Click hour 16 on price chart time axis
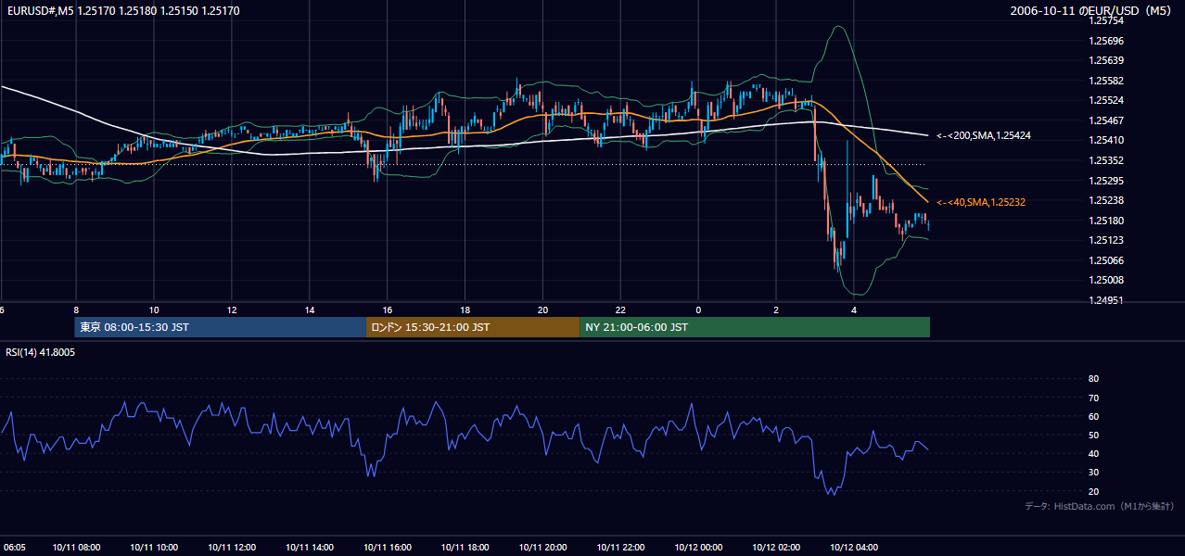Viewport: 1185px width, 556px height. pyautogui.click(x=388, y=310)
